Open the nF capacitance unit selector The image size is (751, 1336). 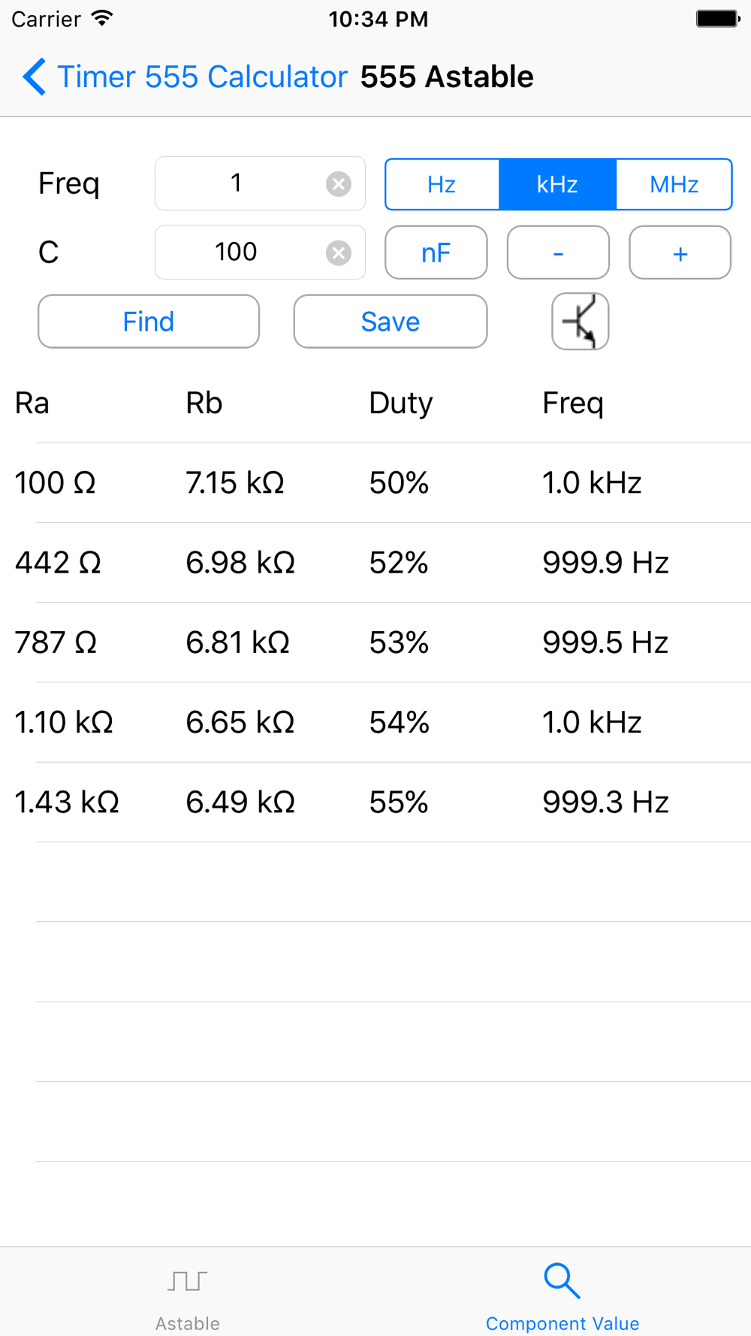[436, 252]
